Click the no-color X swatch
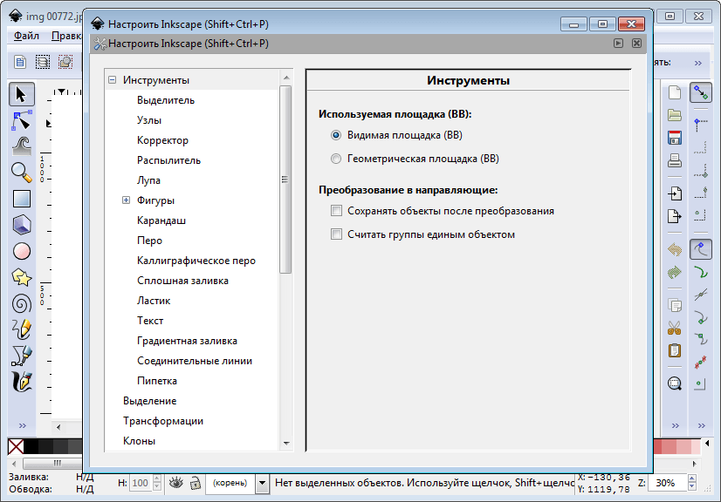Viewport: 721px width, 502px height. point(16,446)
